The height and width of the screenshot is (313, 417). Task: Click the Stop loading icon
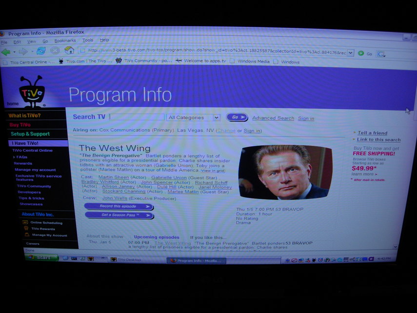pos(55,50)
